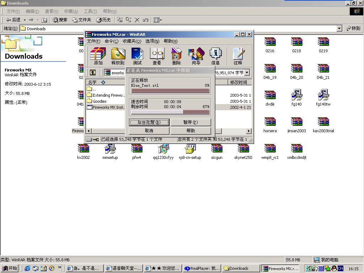The image size is (364, 273).
Task: Open Explorer File (文件) menu
Action: [x=13, y=11]
